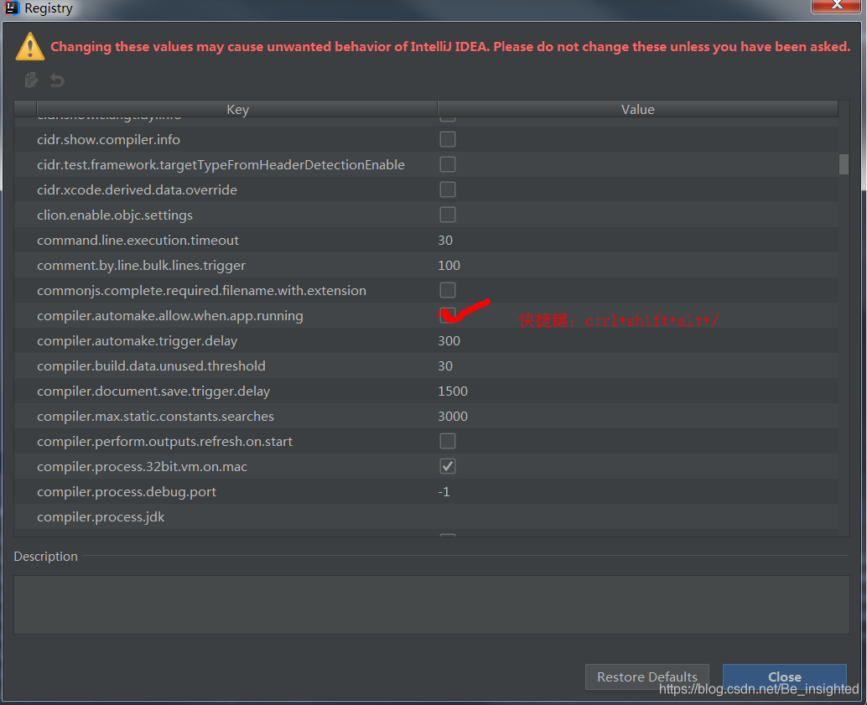This screenshot has height=705, width=867.
Task: Click the value 30 for command.line.execution.timeout
Action: (445, 240)
